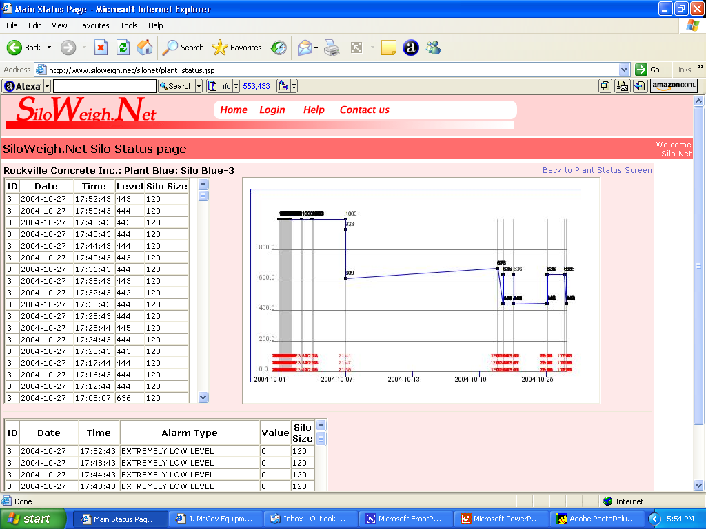This screenshot has height=529, width=706.
Task: Click the Forward arrow button
Action: click(68, 48)
